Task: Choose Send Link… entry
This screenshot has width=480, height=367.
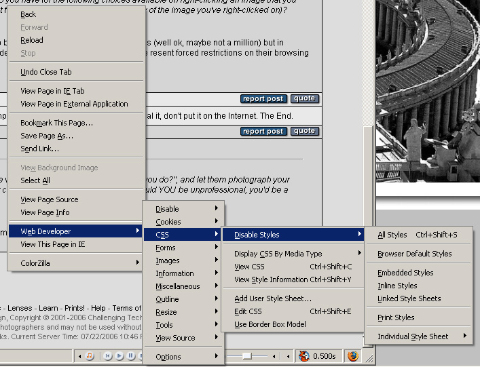Action: (x=76, y=149)
